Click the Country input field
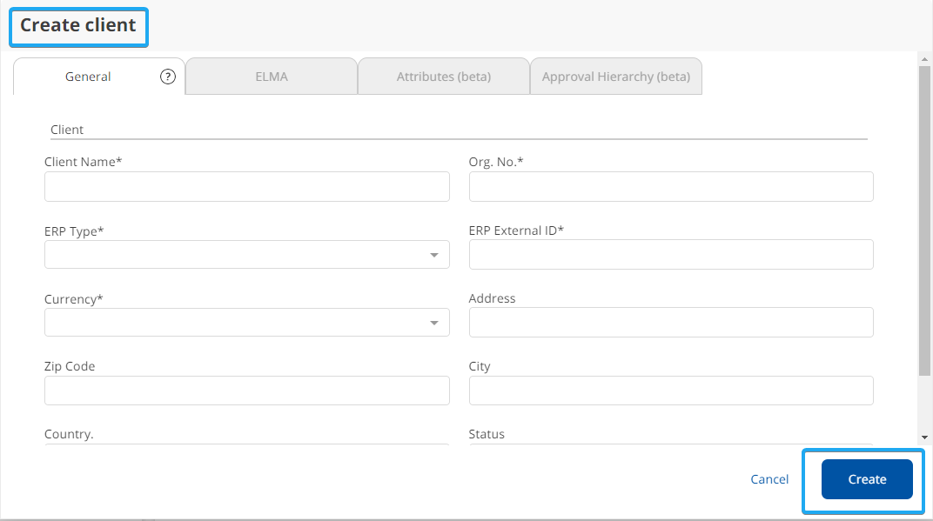Viewport: 933px width, 521px height. coord(246,444)
